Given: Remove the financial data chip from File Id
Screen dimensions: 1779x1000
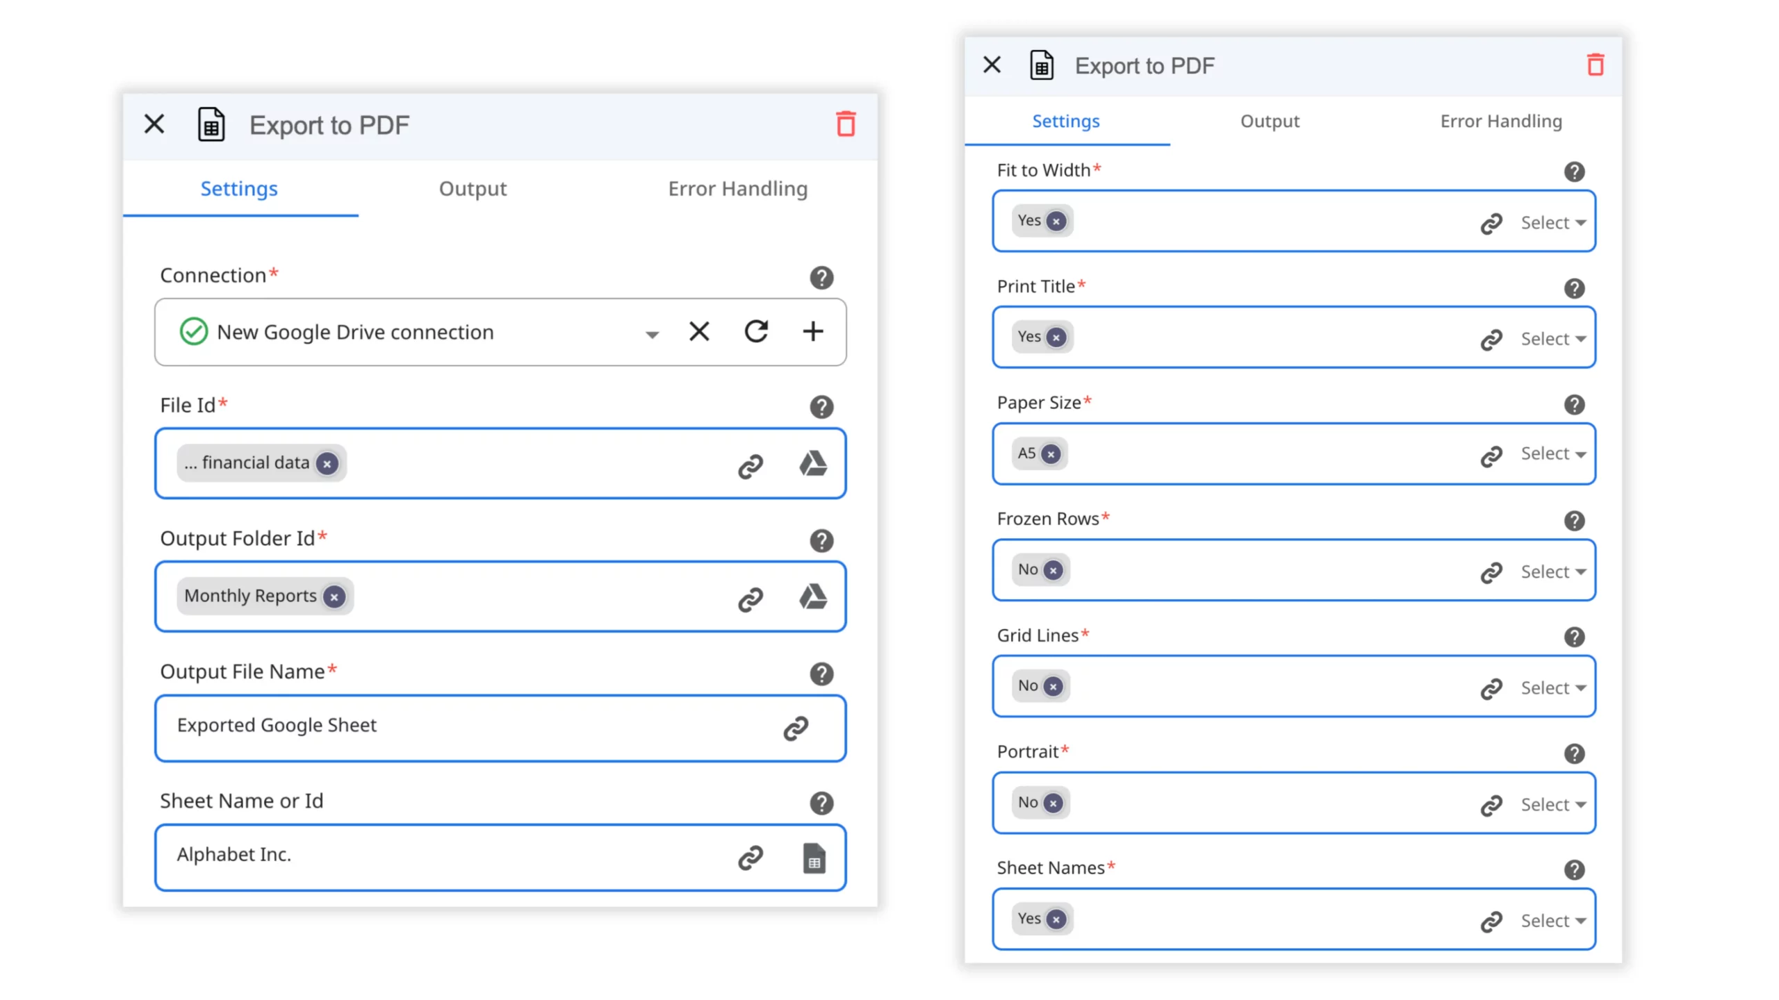Looking at the screenshot, I should click(327, 463).
